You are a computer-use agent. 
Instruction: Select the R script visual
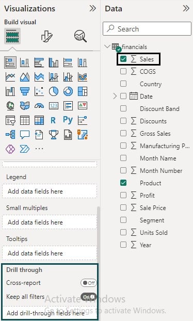(53, 120)
